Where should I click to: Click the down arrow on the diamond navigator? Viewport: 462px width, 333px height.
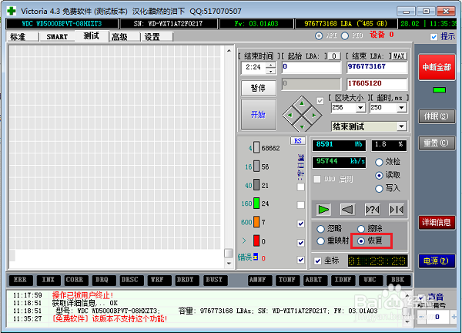click(302, 127)
